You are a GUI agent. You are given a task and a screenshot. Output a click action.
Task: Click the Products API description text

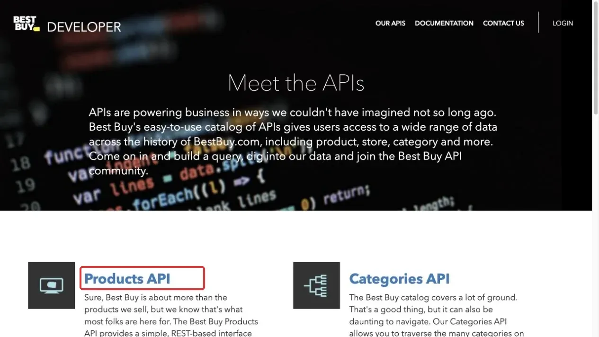click(171, 315)
